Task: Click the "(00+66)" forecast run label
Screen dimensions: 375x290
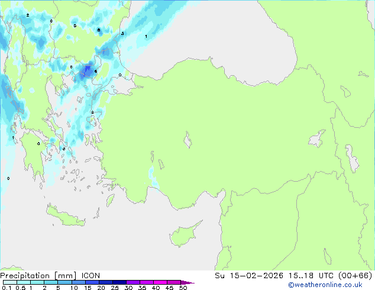Action: click(355, 276)
